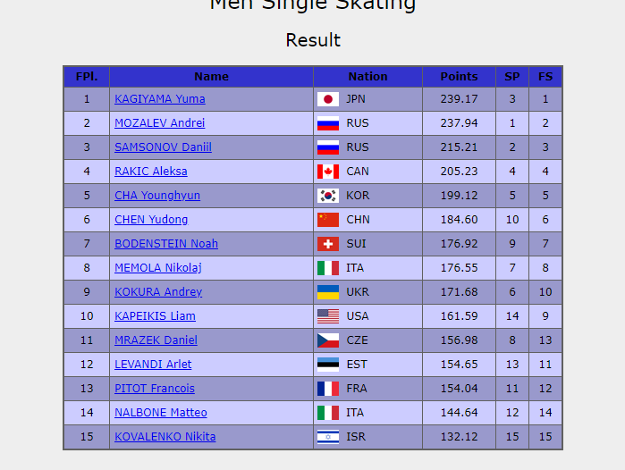Click the France flag icon
The image size is (625, 470).
(328, 389)
